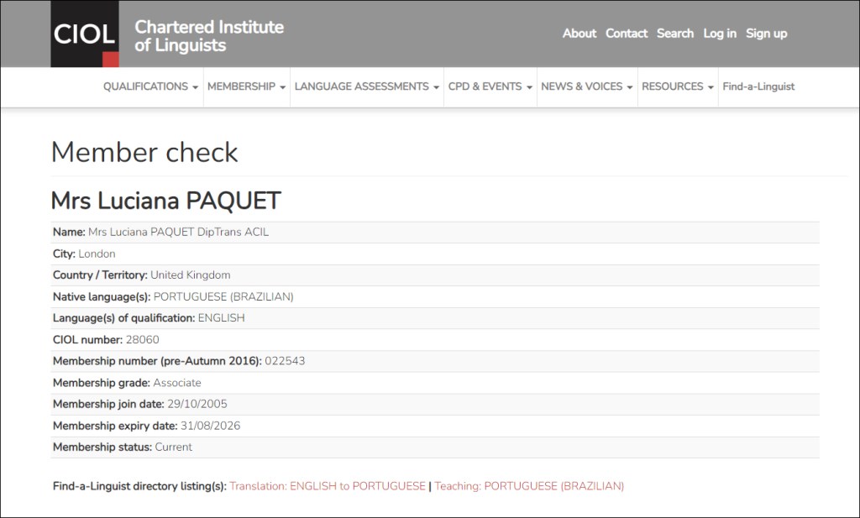Image resolution: width=860 pixels, height=518 pixels.
Task: Click the CIOL number 28060 value
Action: point(142,340)
